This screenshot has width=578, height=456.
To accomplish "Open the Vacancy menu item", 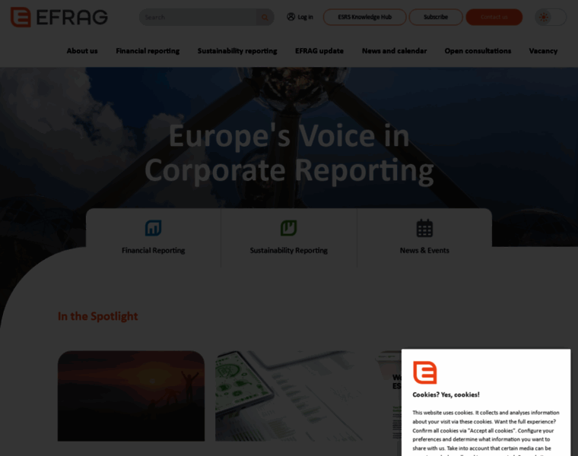I will tap(543, 51).
